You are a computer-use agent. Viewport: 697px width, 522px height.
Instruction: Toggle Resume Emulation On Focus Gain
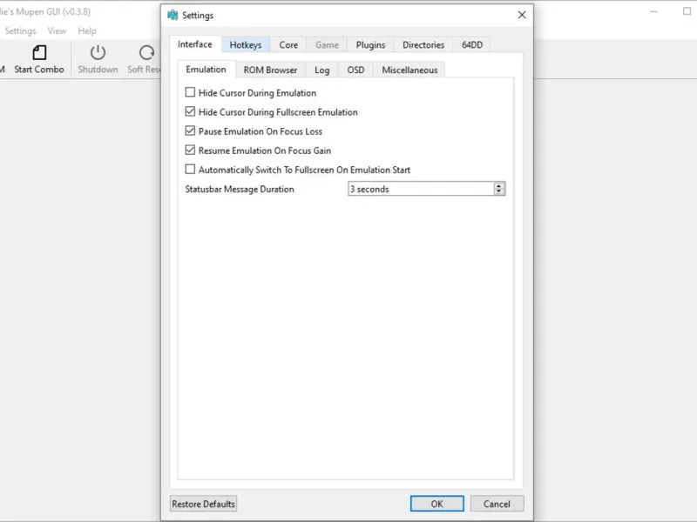(190, 150)
